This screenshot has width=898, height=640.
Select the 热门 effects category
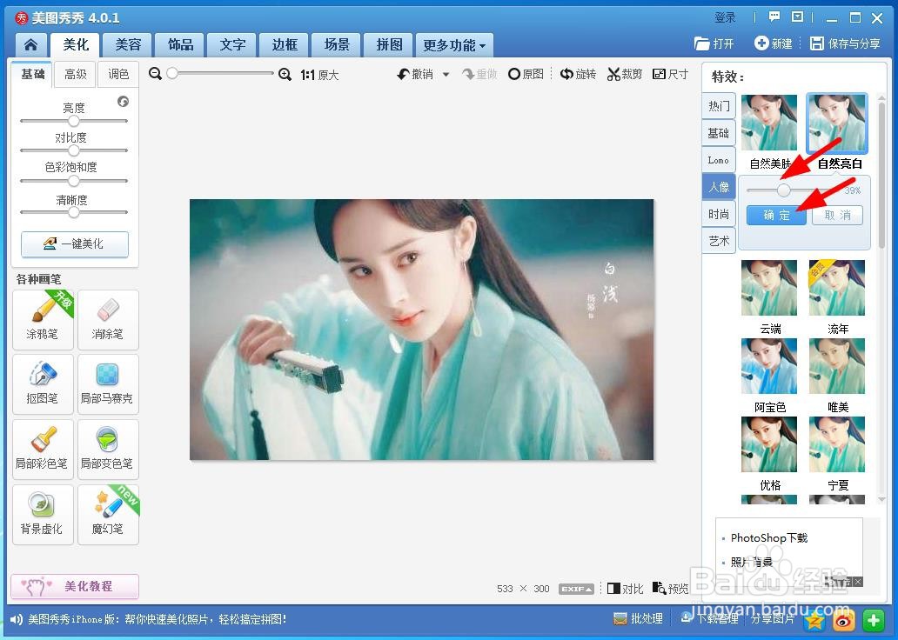pos(719,106)
